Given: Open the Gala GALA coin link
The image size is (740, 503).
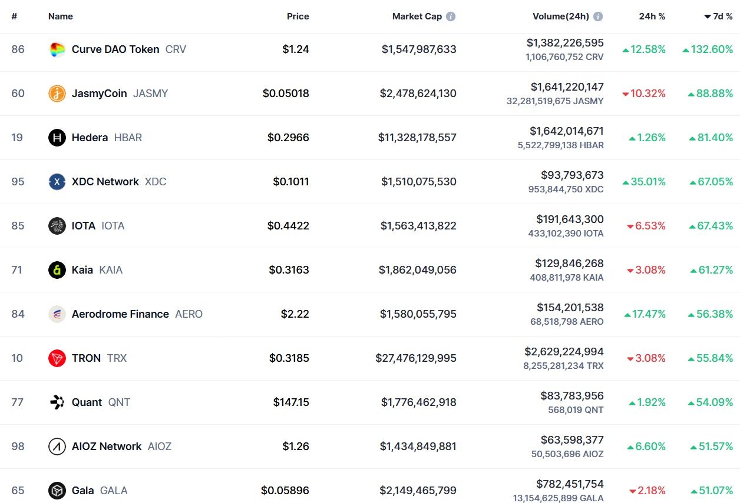Looking at the screenshot, I should [x=83, y=491].
